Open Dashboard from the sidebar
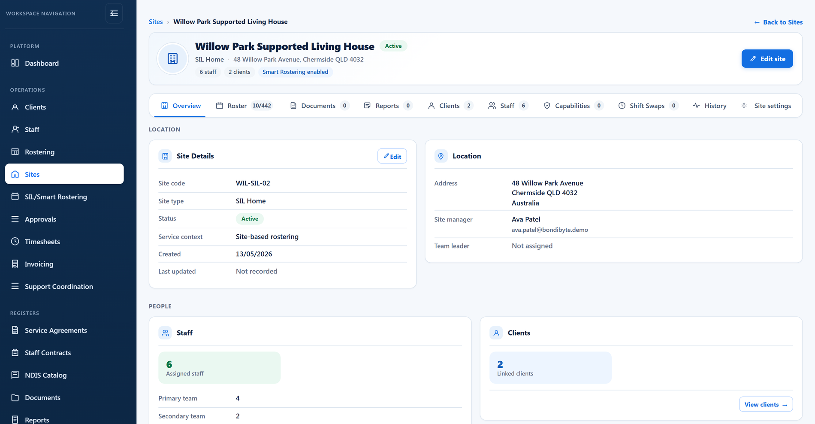815x424 pixels. (64, 63)
